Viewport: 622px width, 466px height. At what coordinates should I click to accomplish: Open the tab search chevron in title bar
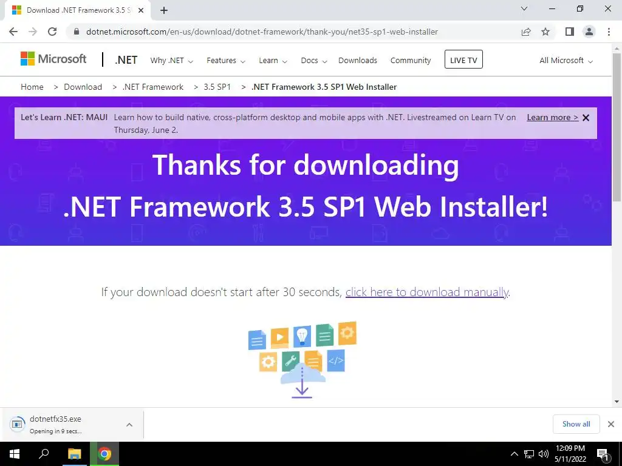tap(524, 8)
